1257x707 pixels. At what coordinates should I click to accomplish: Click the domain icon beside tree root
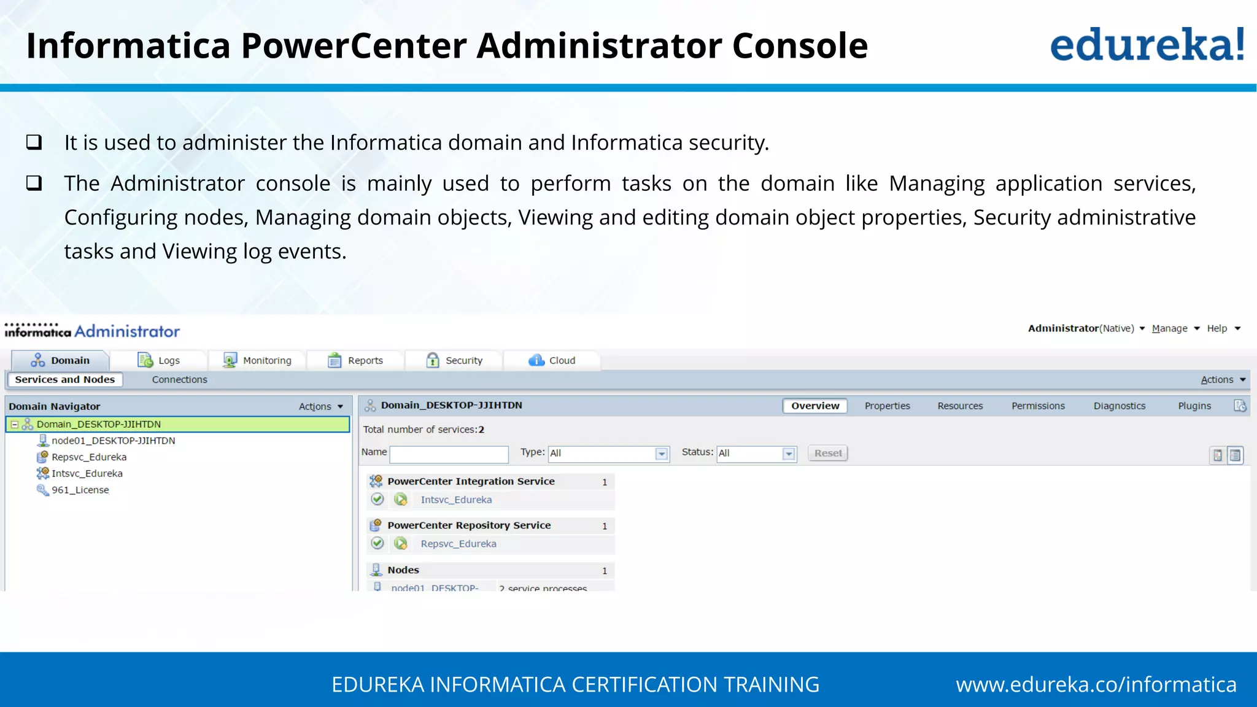tap(28, 424)
